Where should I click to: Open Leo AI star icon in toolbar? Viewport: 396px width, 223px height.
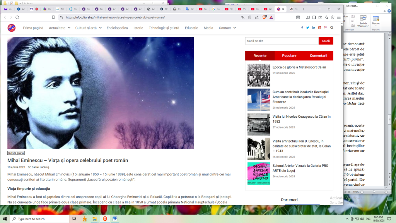[326, 17]
